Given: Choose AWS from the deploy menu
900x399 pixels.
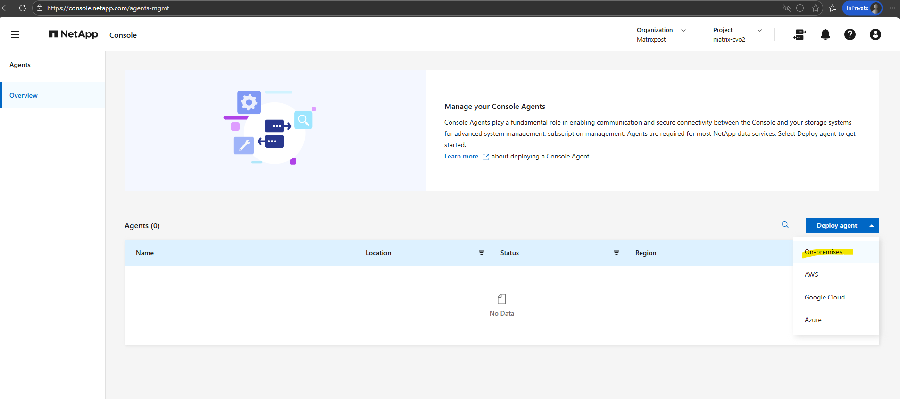Looking at the screenshot, I should click(811, 275).
